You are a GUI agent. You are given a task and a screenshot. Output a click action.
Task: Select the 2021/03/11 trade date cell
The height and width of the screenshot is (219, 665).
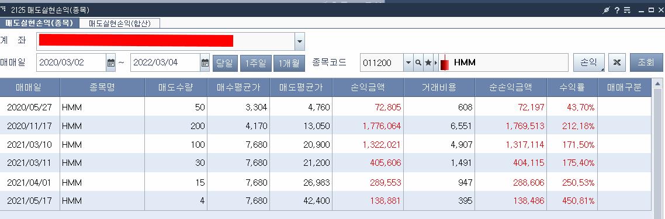[29, 163]
